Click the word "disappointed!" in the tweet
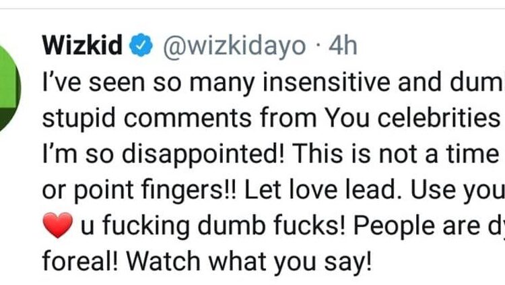The image size is (505, 285). tap(177, 155)
